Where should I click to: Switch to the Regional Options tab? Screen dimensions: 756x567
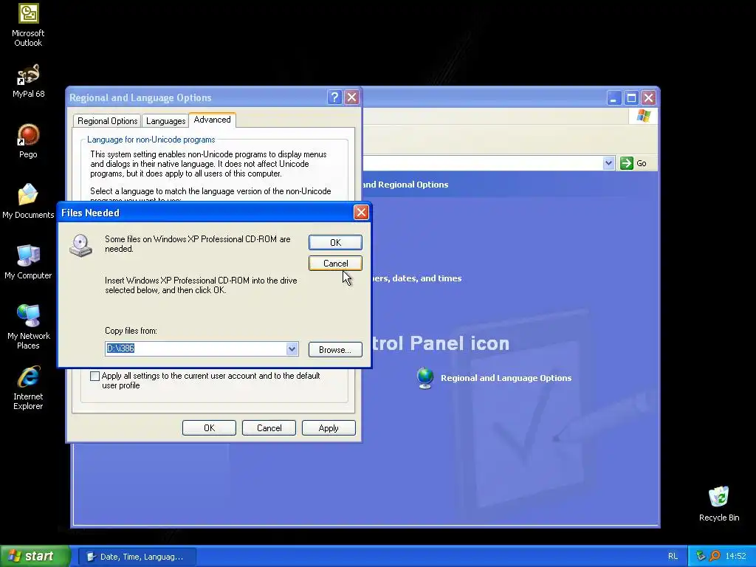(108, 121)
